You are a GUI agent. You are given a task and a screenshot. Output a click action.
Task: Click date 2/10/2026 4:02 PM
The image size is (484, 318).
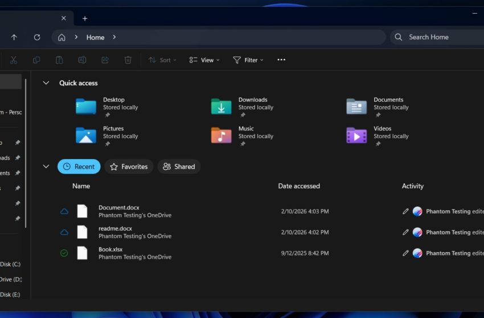coord(305,232)
